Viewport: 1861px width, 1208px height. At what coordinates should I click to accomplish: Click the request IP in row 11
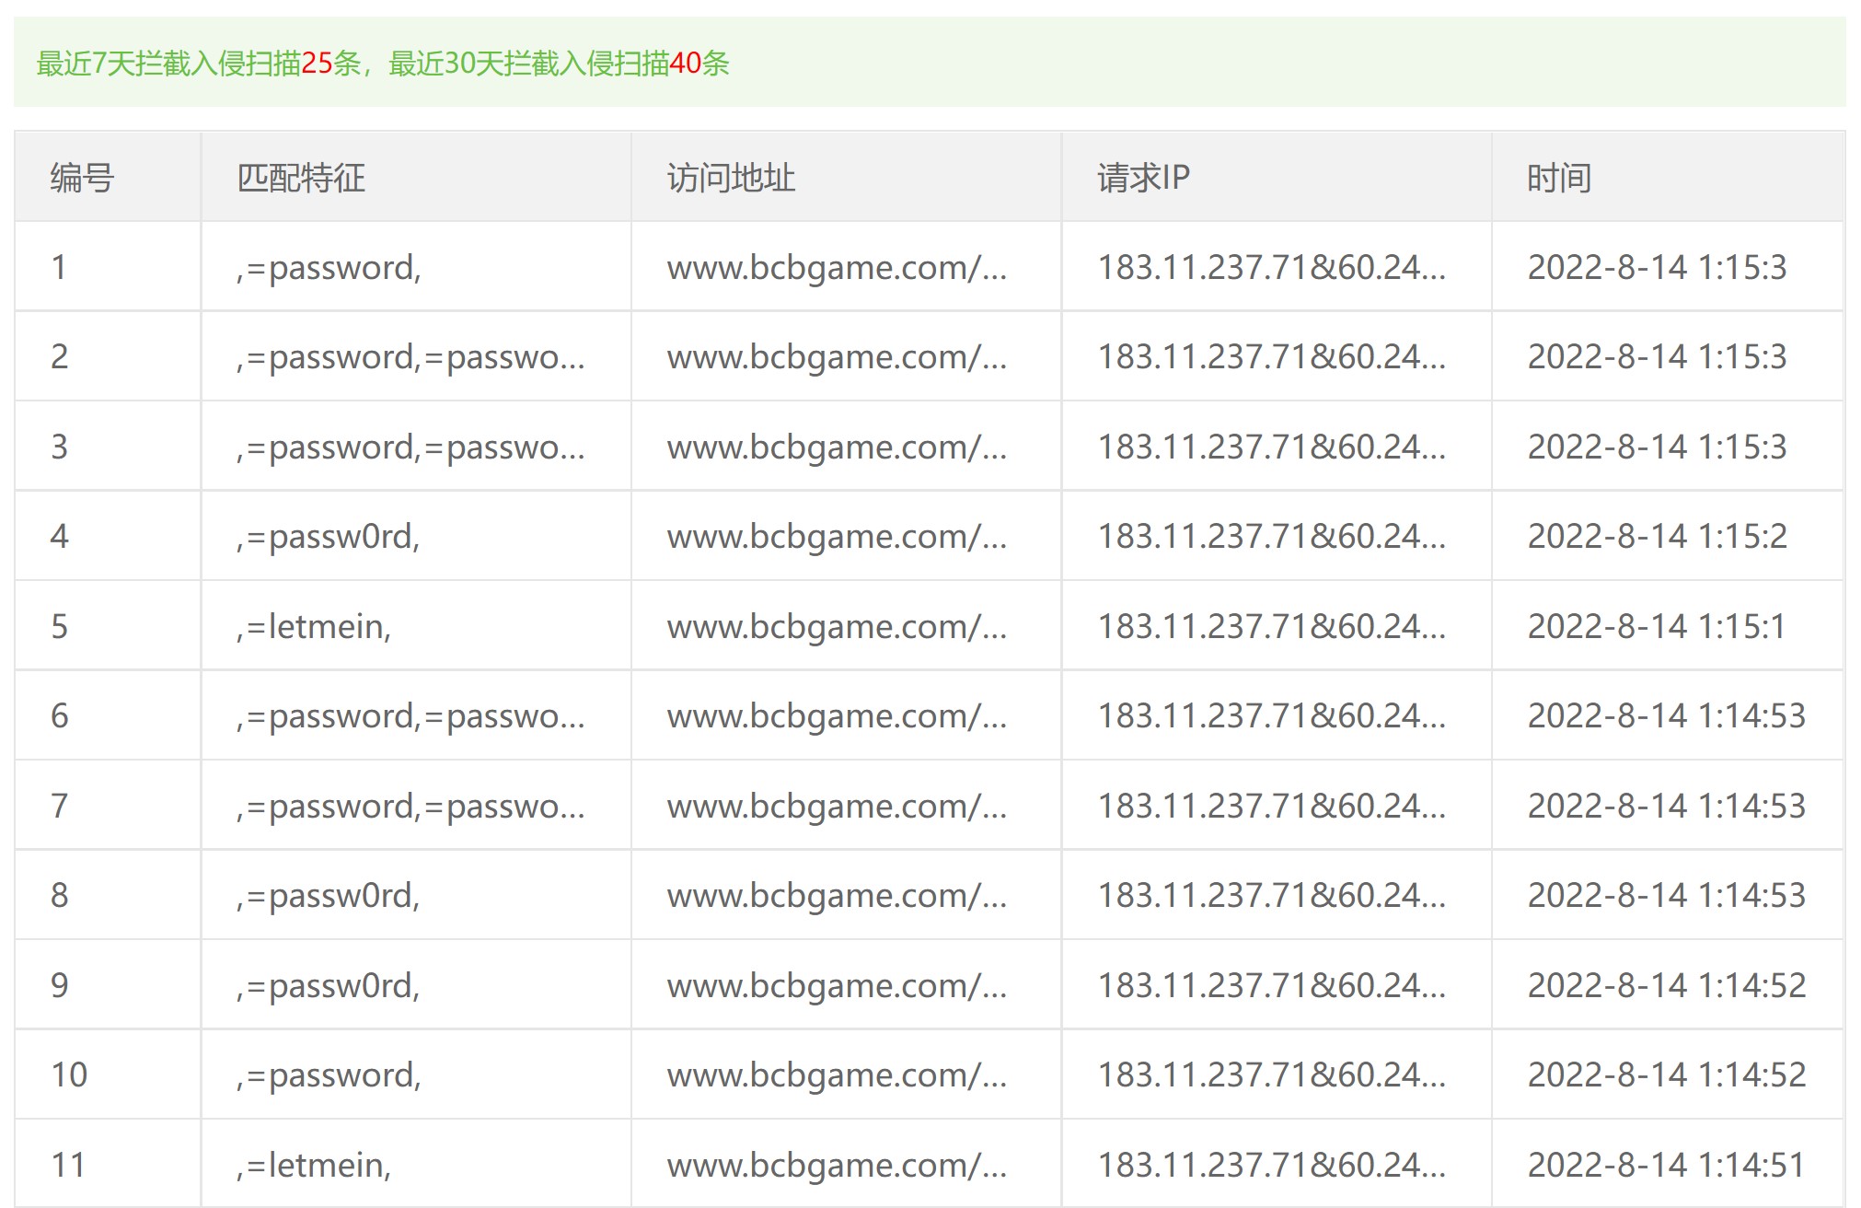point(1271,1166)
